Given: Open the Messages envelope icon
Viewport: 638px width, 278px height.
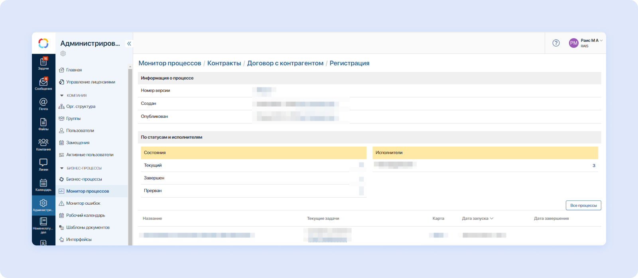Looking at the screenshot, I should tap(43, 83).
